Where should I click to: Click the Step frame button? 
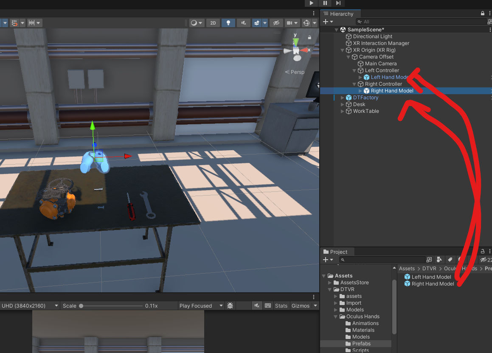338,3
